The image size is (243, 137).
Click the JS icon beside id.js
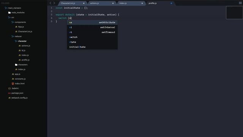click(x=19, y=51)
